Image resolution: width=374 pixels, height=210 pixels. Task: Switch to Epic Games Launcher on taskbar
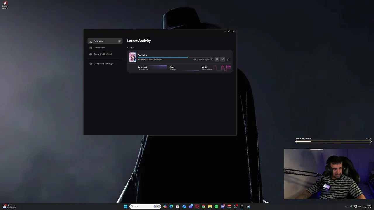click(x=242, y=206)
